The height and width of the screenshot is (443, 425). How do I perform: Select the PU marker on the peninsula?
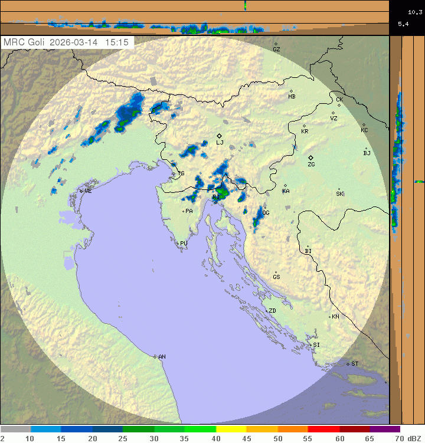178,242
